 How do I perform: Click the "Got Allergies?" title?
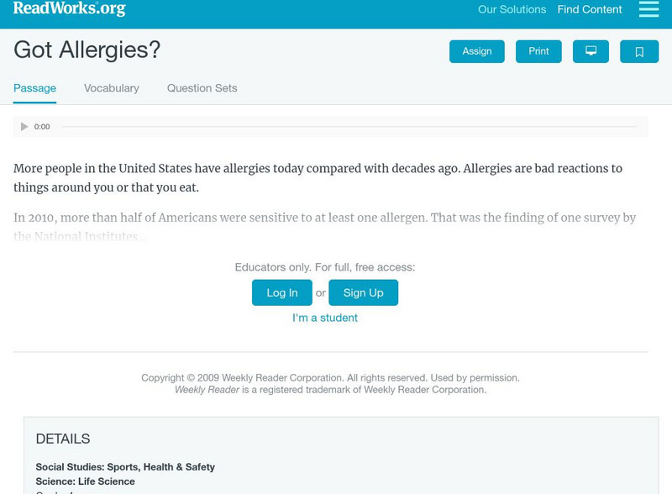pos(87,50)
